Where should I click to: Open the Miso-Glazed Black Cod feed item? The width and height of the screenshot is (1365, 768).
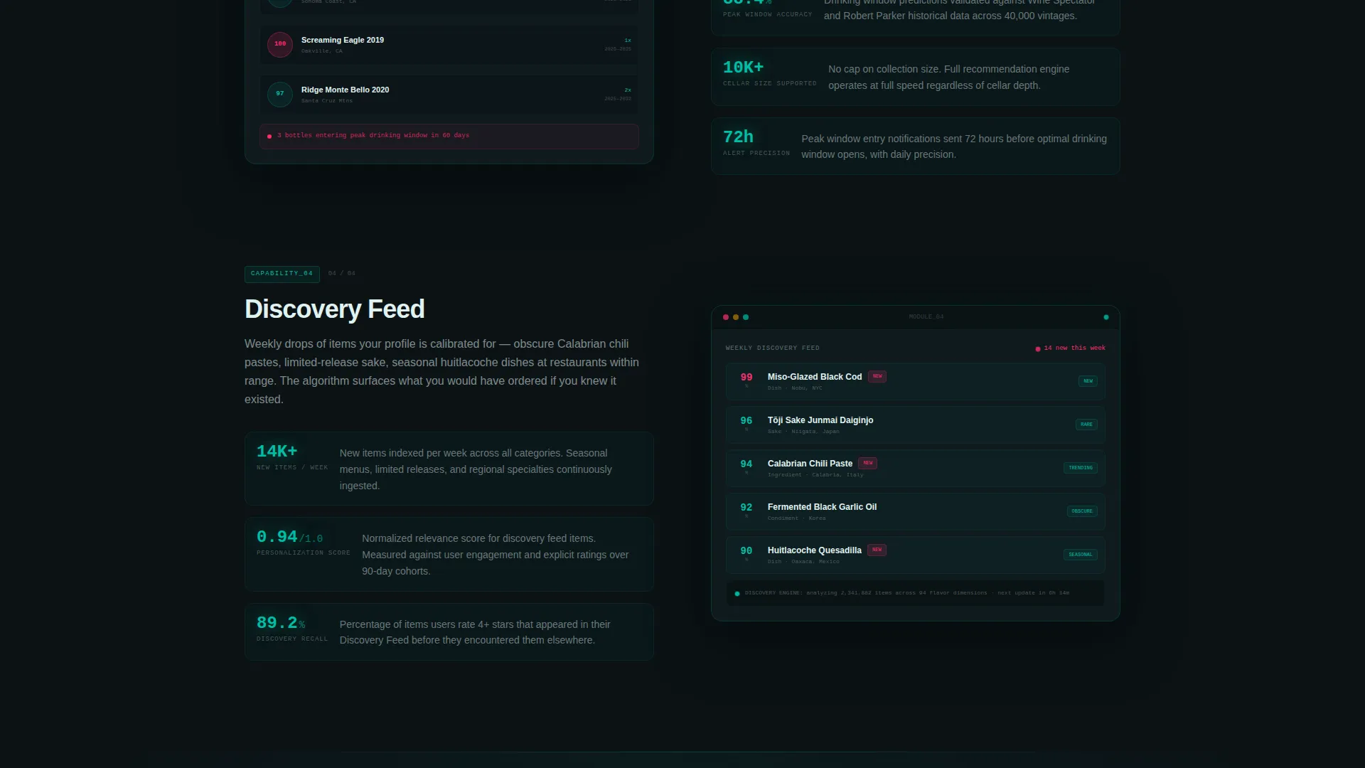tap(916, 382)
